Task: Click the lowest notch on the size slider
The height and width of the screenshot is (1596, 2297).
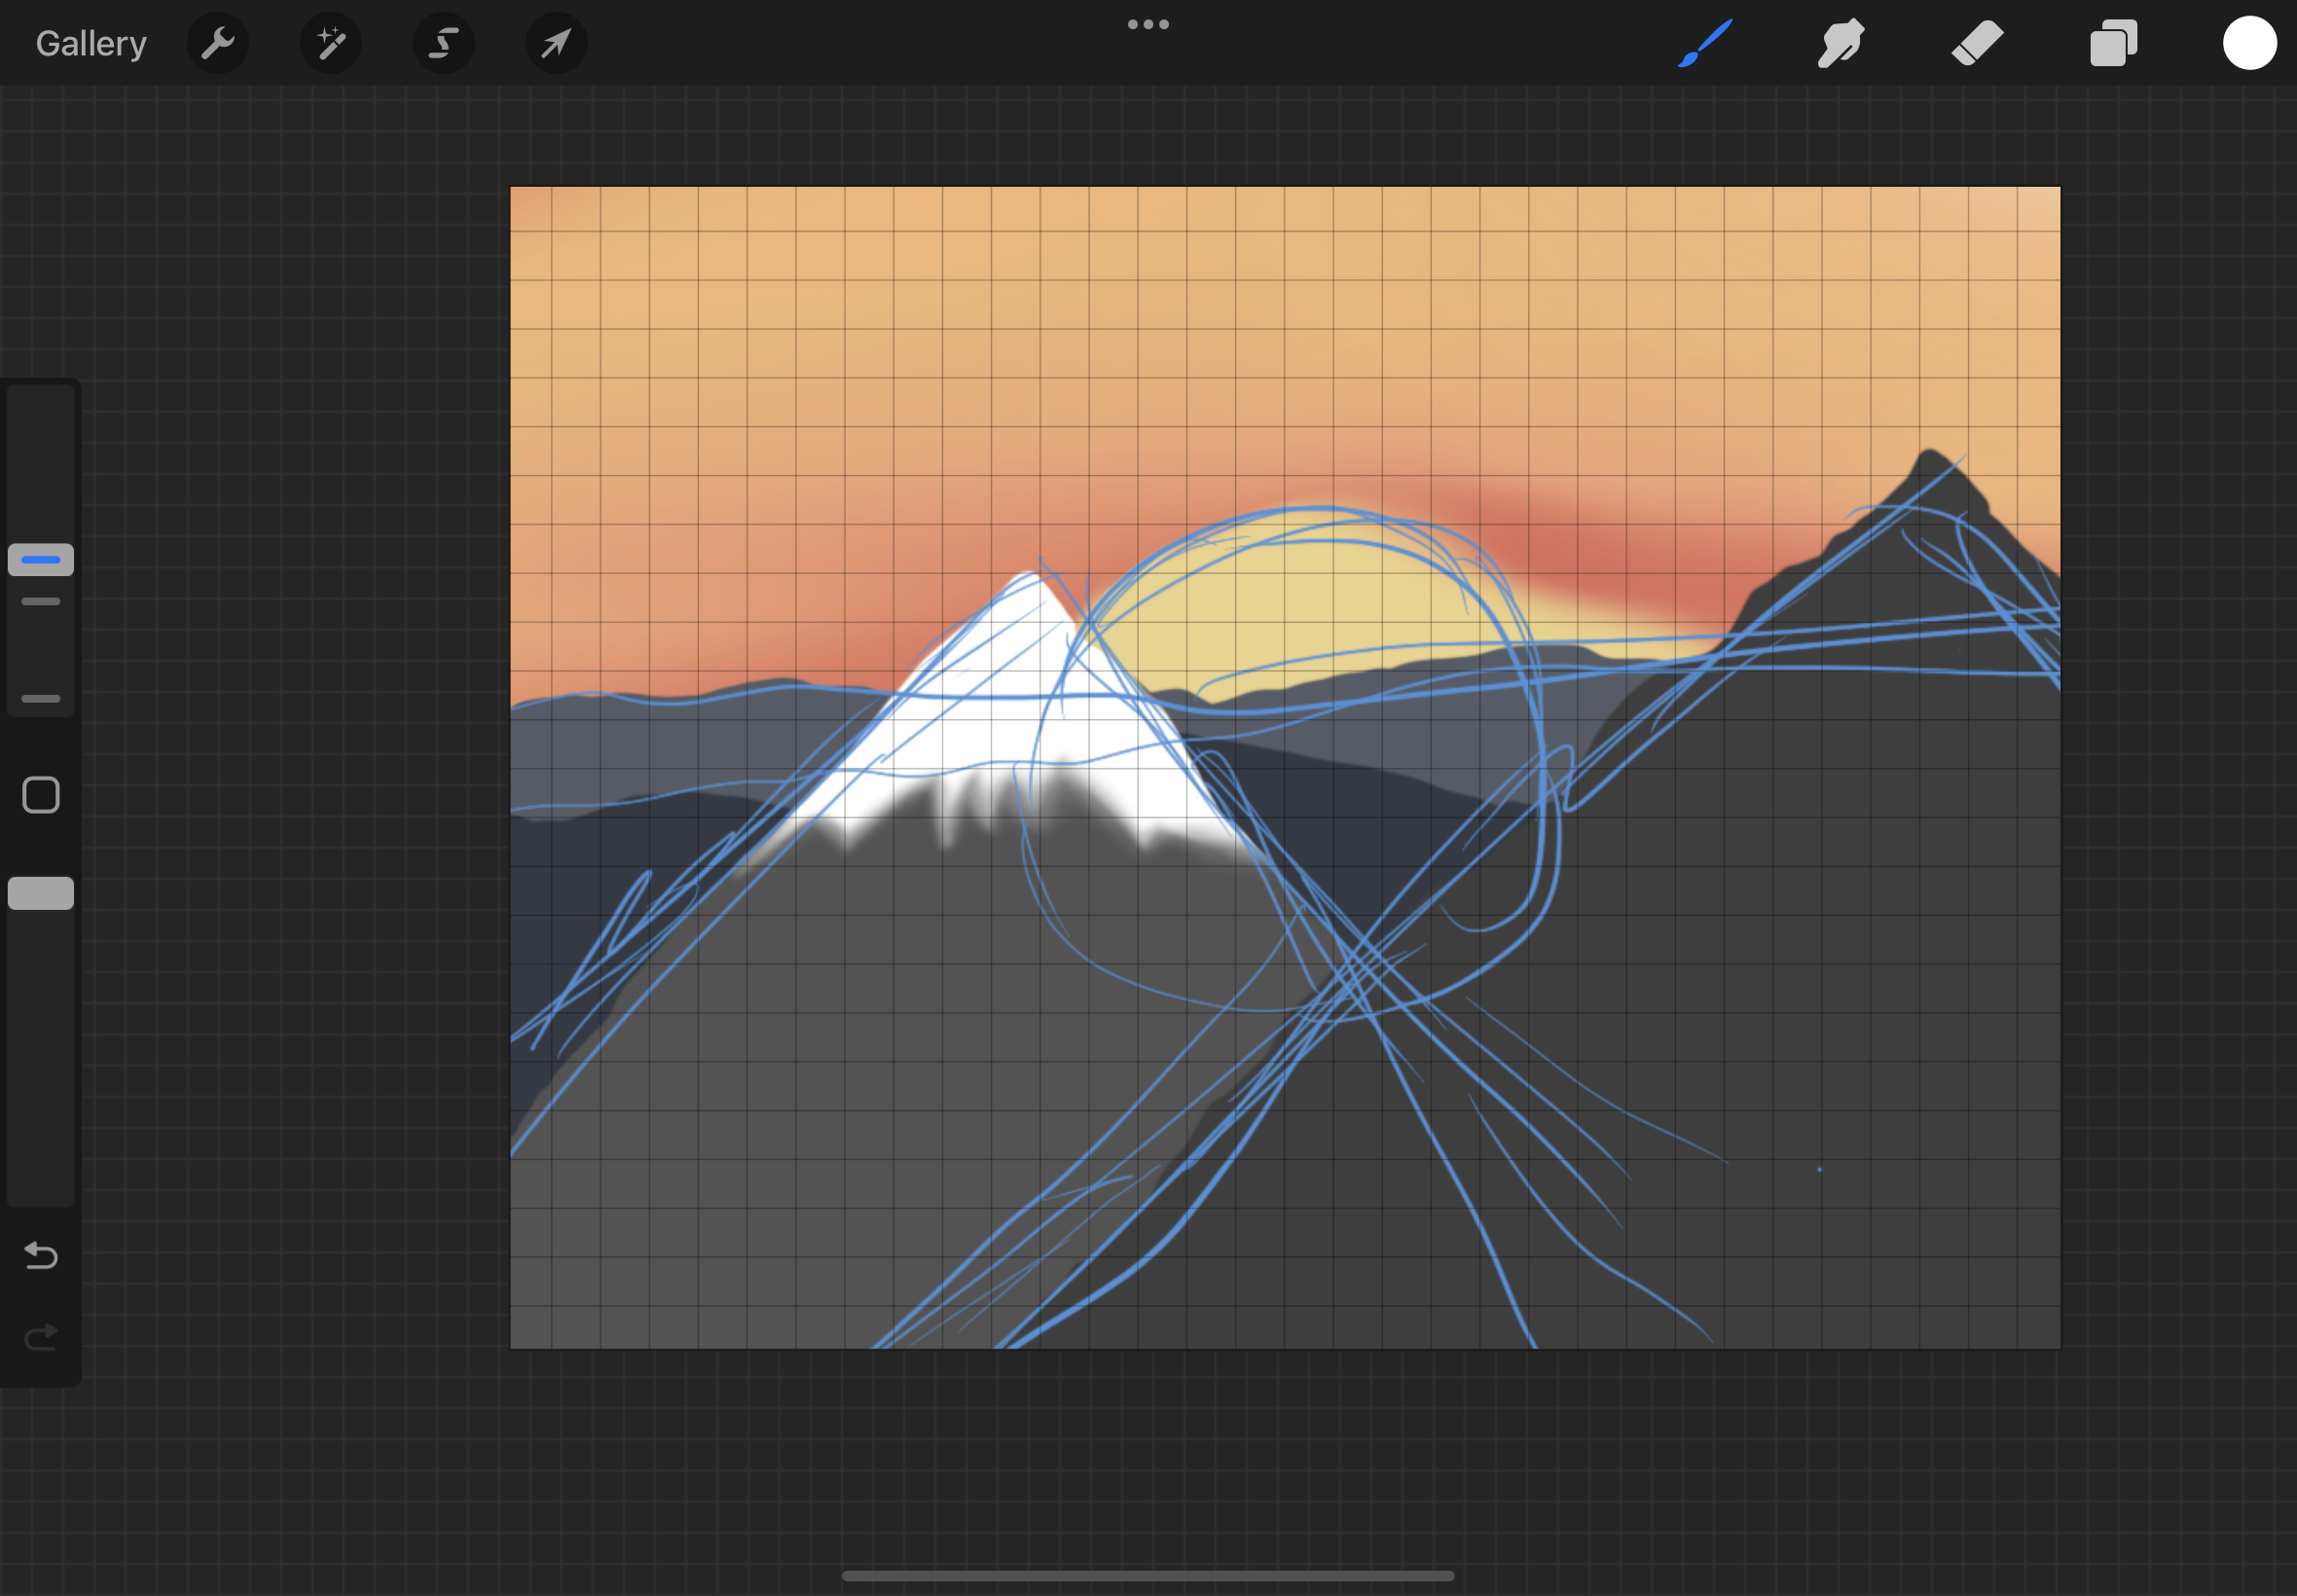Action: (x=41, y=699)
